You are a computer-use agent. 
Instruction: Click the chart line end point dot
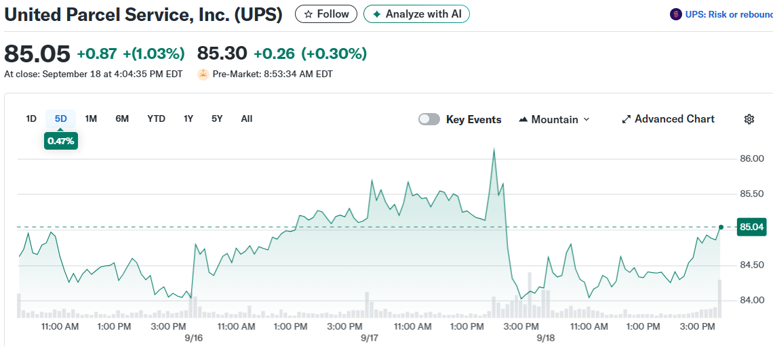coord(721,227)
